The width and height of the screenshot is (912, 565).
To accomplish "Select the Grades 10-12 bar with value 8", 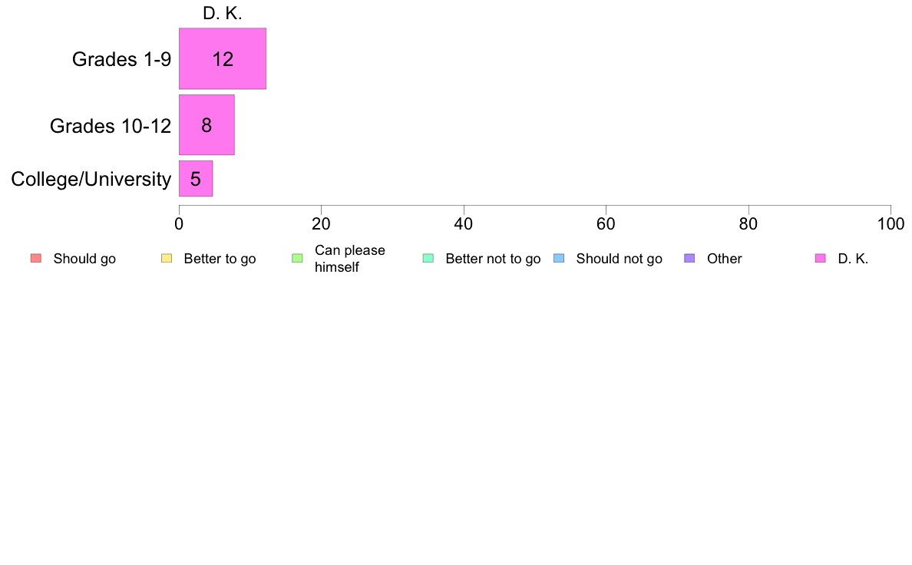I will [207, 125].
